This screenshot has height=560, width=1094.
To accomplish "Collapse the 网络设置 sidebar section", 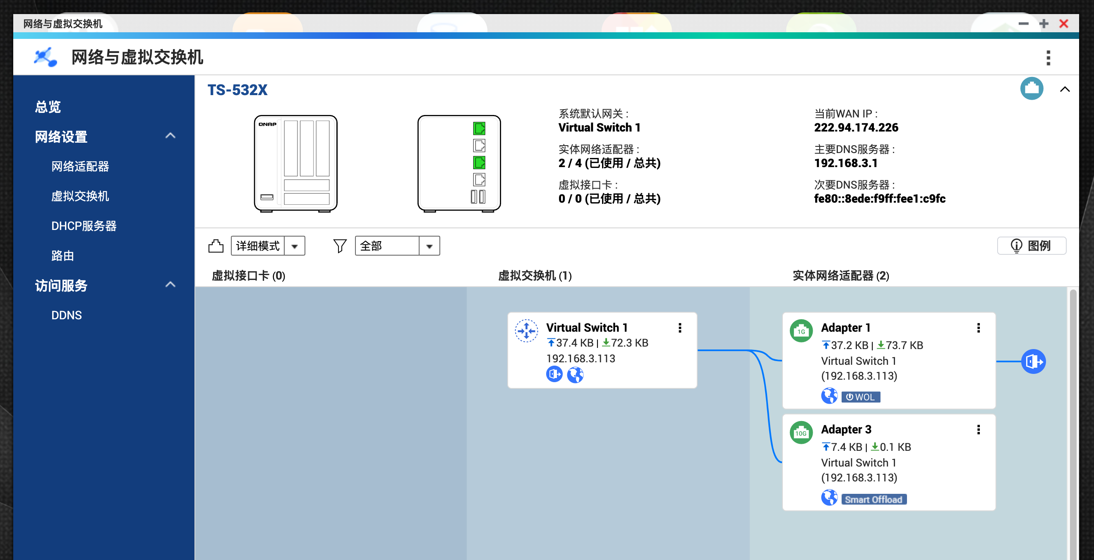I will pos(170,136).
